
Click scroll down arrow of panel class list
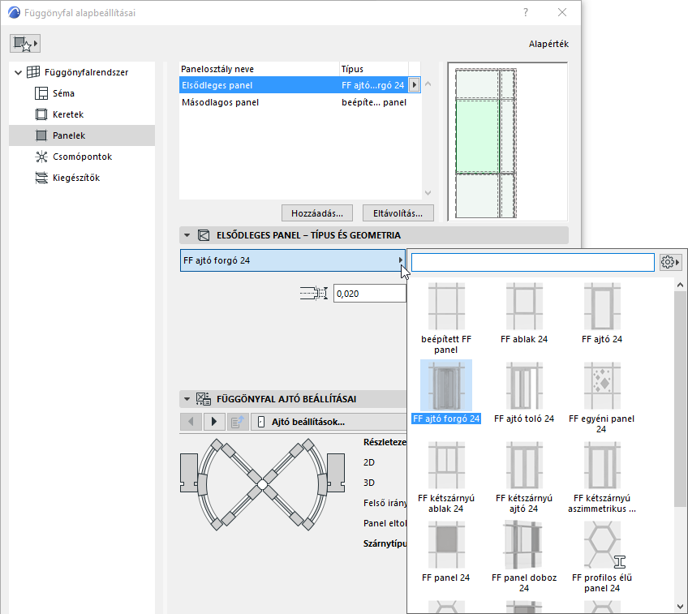pyautogui.click(x=428, y=193)
